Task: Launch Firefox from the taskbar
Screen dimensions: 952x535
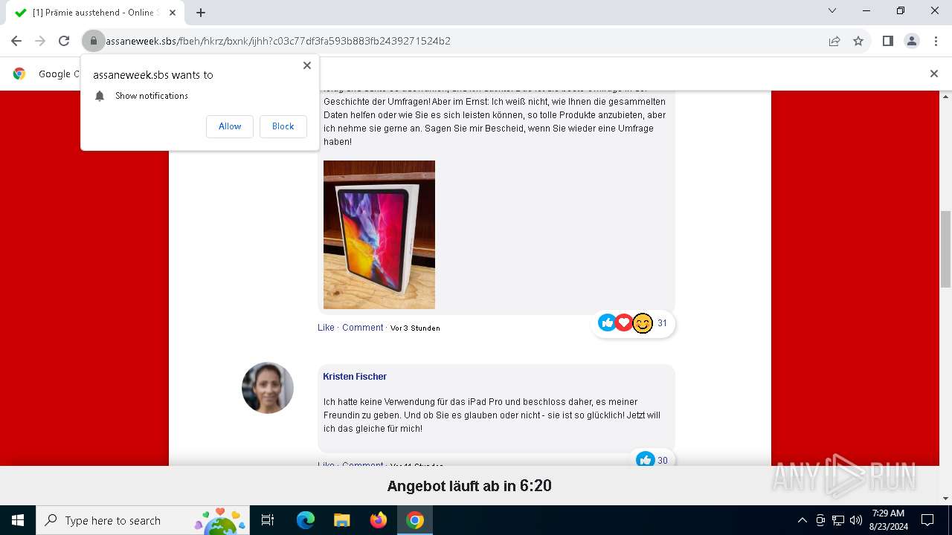Action: coord(379,520)
